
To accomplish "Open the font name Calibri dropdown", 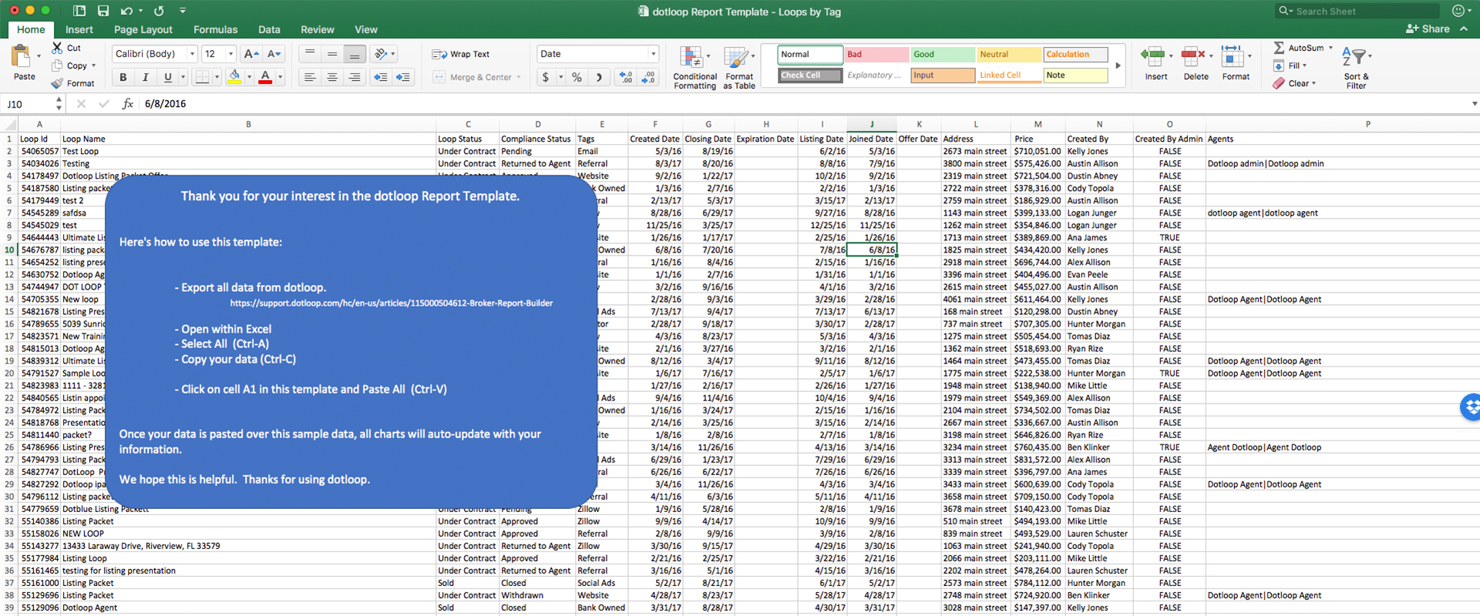I will (x=192, y=54).
